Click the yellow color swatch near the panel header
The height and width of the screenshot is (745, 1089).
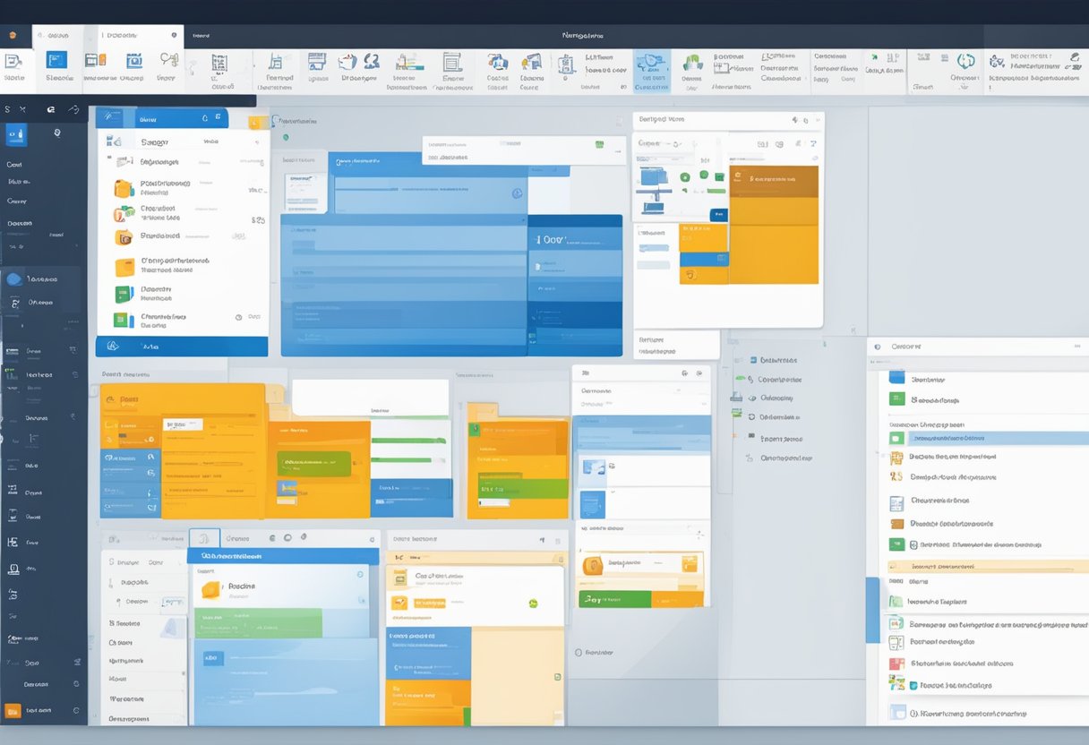tap(257, 124)
